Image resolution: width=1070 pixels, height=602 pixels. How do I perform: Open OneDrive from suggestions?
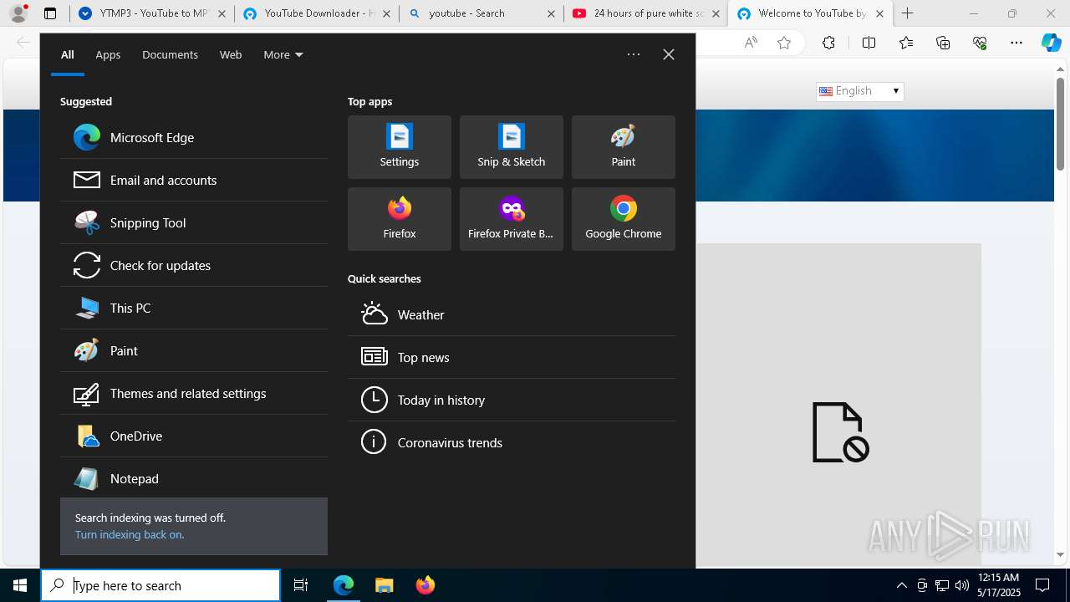click(194, 436)
